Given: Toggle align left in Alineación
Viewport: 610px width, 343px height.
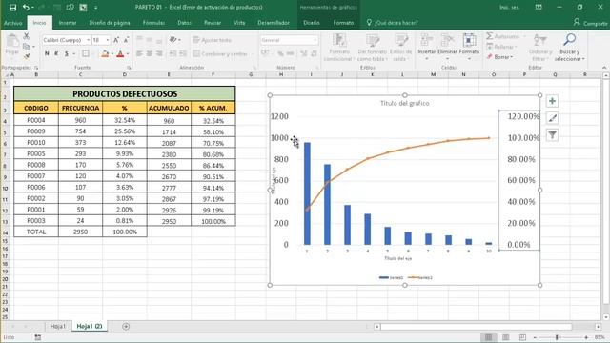Looking at the screenshot, I should 139,53.
